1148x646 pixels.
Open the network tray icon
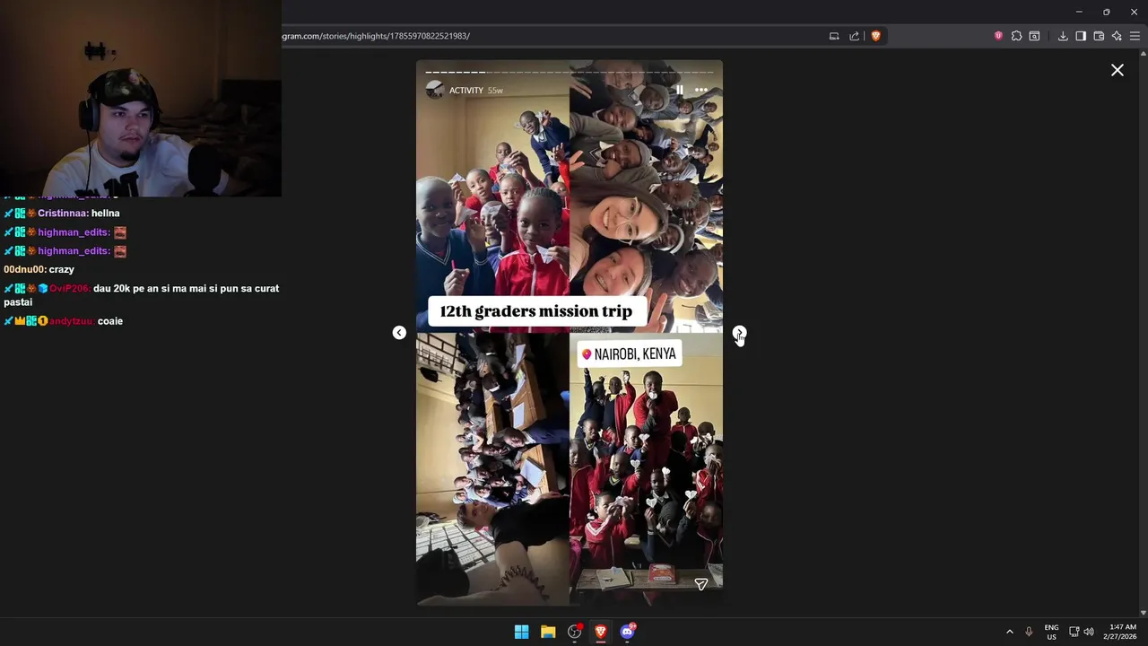pos(1074,632)
